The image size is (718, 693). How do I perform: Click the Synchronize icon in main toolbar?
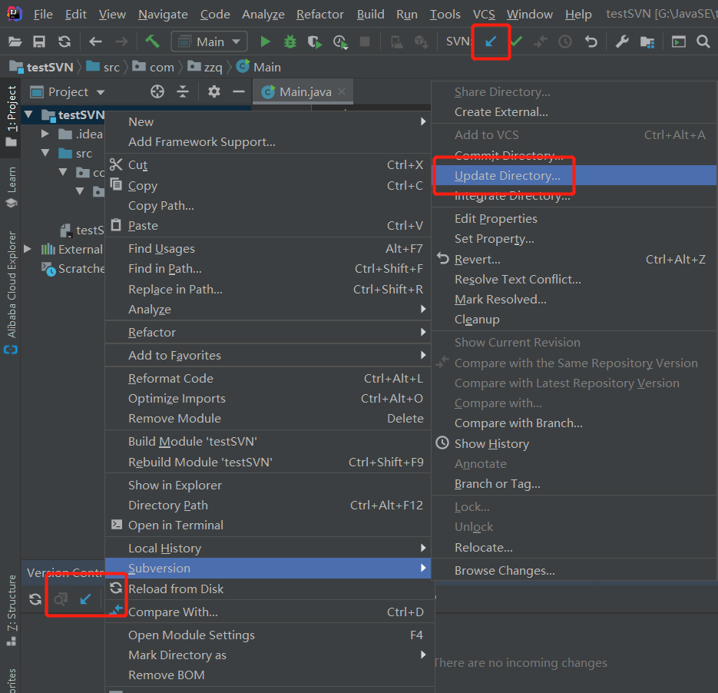(x=65, y=42)
